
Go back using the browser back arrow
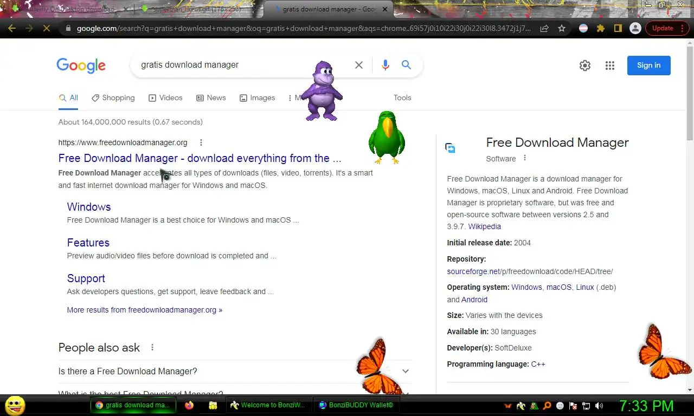coord(12,28)
